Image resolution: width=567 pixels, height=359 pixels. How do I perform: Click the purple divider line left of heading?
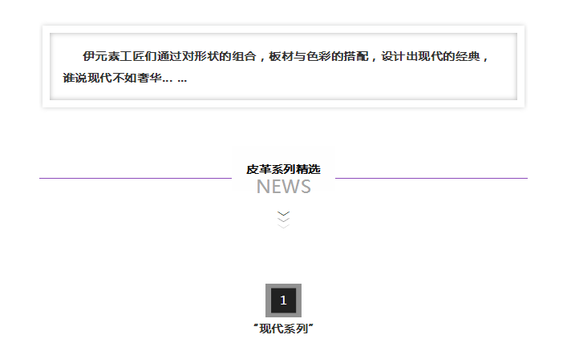[135, 178]
